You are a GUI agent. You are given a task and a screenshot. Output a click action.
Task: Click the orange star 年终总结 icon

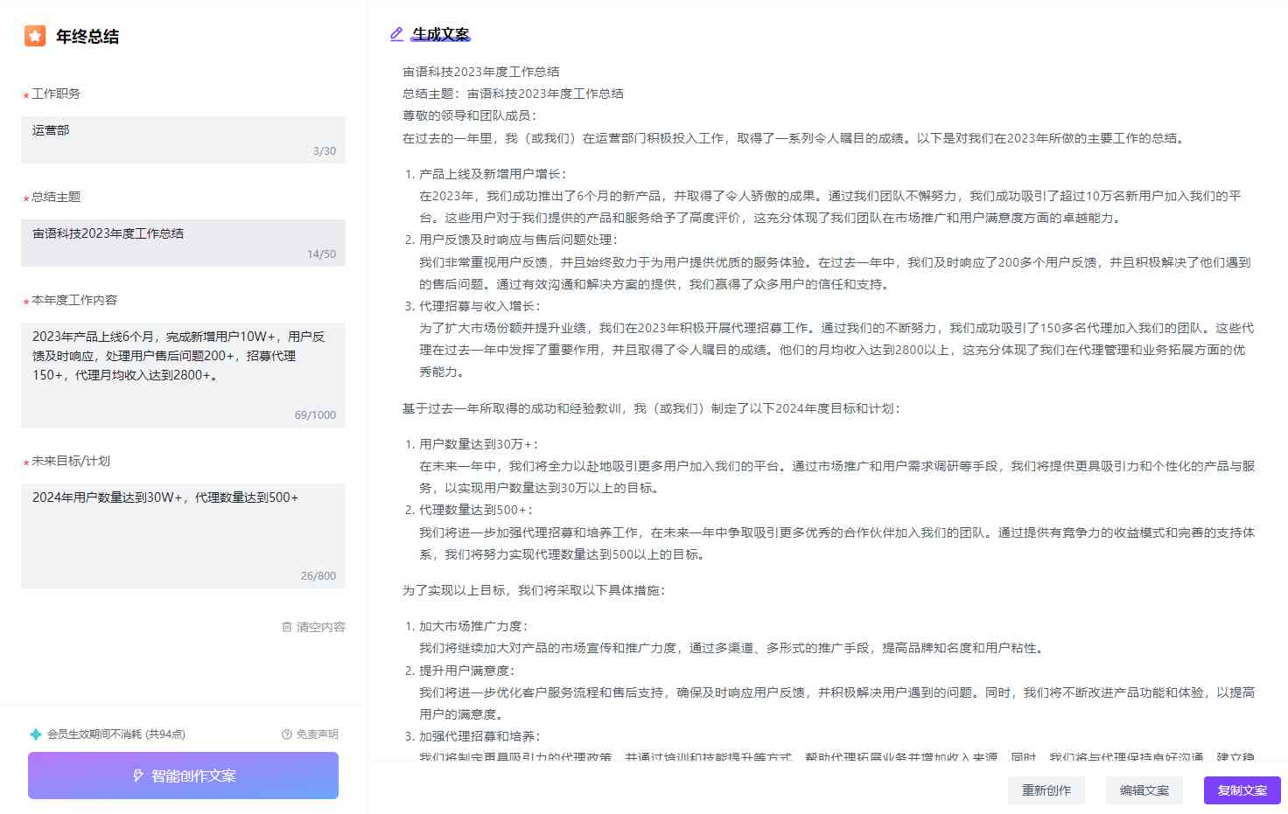(x=35, y=36)
